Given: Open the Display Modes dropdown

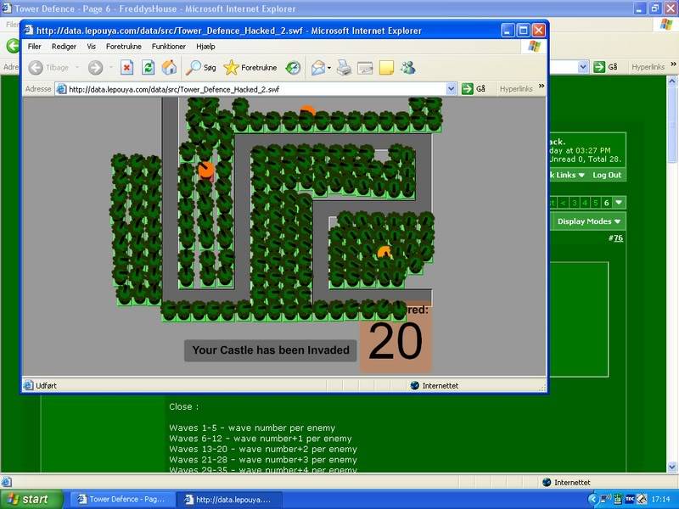Looking at the screenshot, I should pos(588,221).
